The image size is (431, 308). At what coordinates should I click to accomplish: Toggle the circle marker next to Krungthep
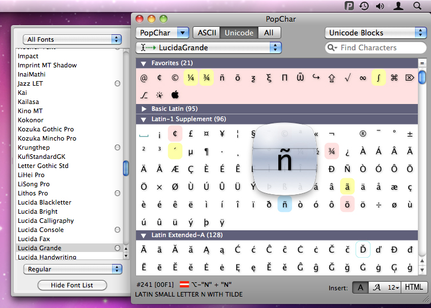117,147
